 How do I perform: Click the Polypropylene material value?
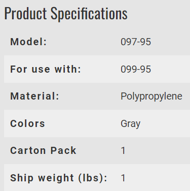coord(151,97)
